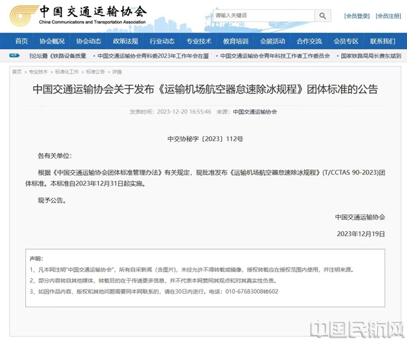Click the HOT news tag icon

click(14, 56)
